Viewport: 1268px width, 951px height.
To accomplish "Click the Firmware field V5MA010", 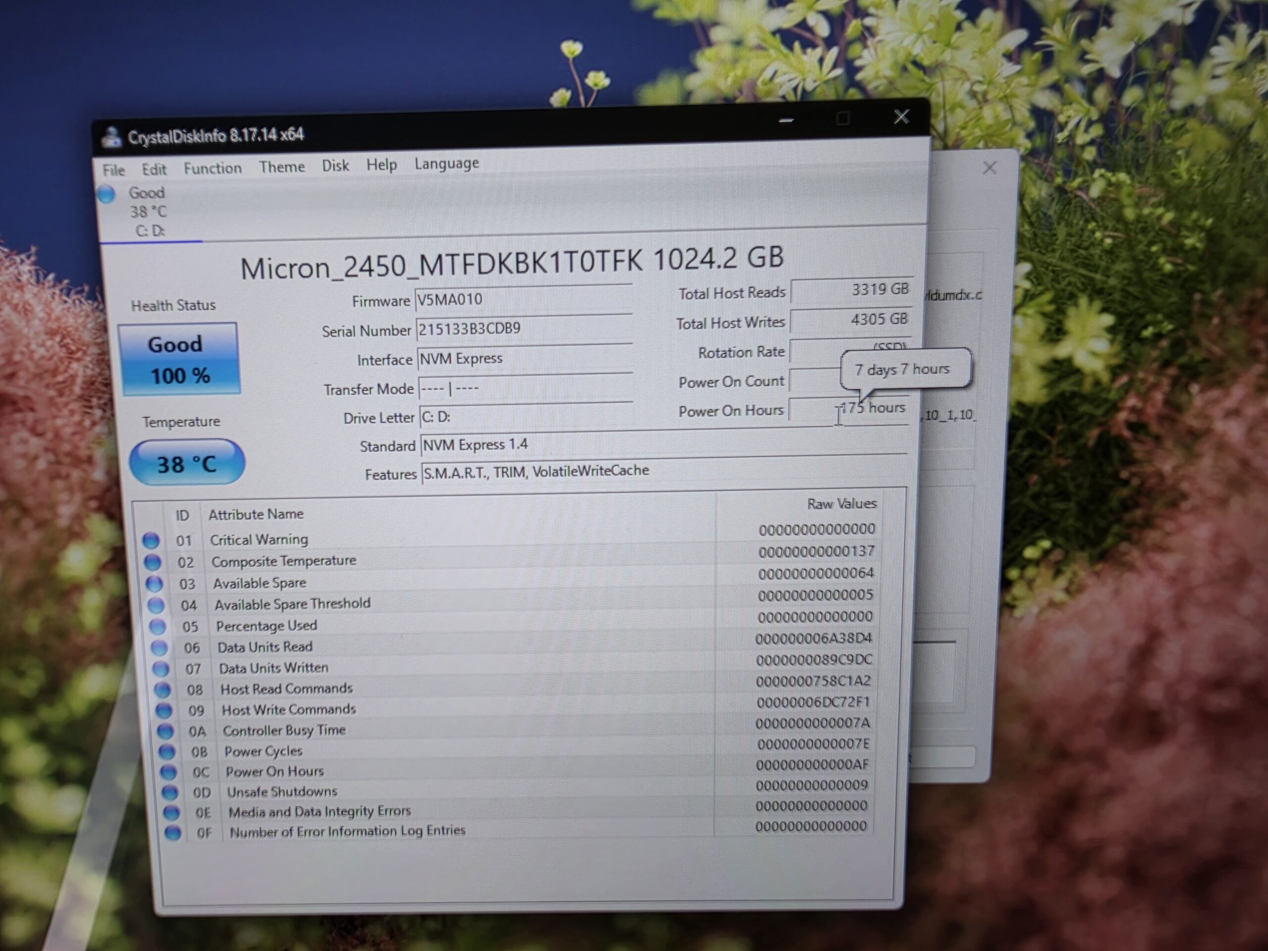I will (x=524, y=299).
